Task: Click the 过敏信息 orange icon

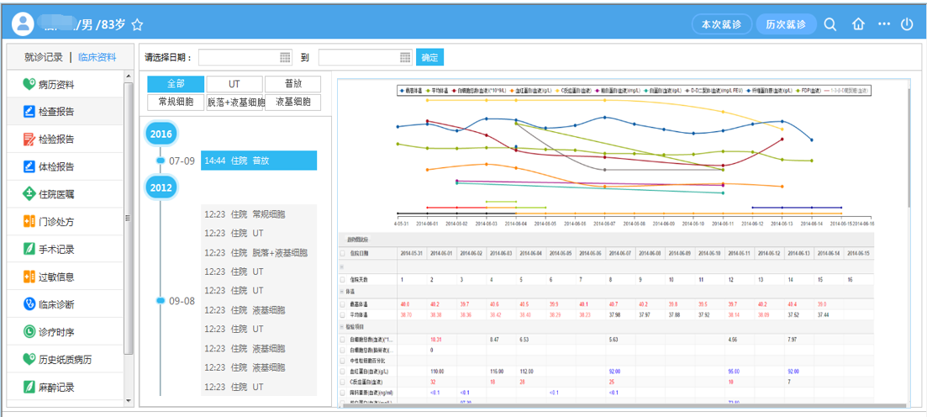Action: (29, 277)
